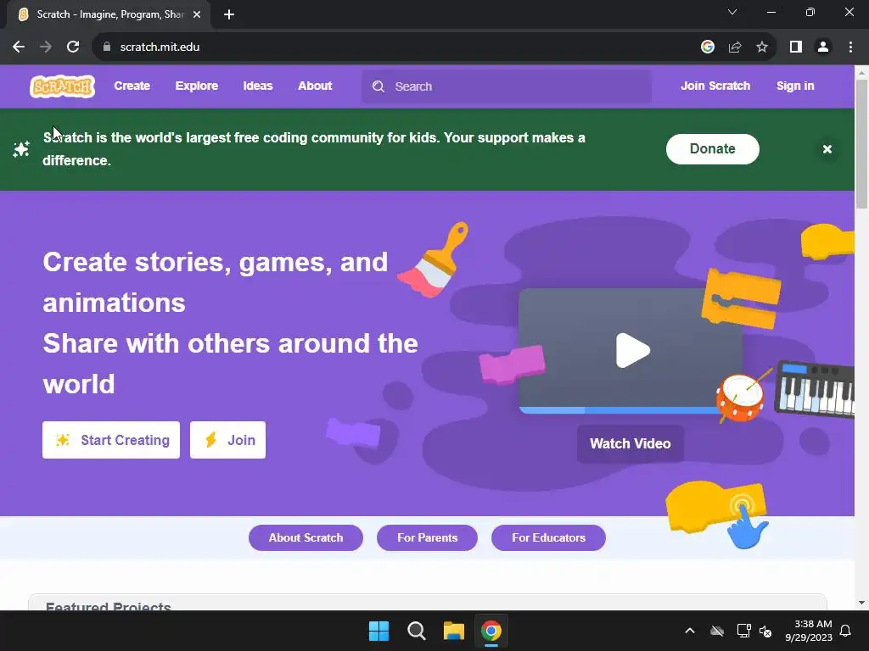
Task: Show hidden system tray icons chevron
Action: coord(690,631)
